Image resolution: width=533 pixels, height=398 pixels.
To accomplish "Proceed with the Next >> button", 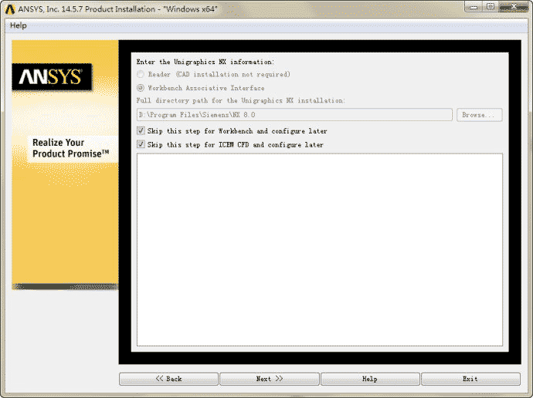I will point(270,379).
